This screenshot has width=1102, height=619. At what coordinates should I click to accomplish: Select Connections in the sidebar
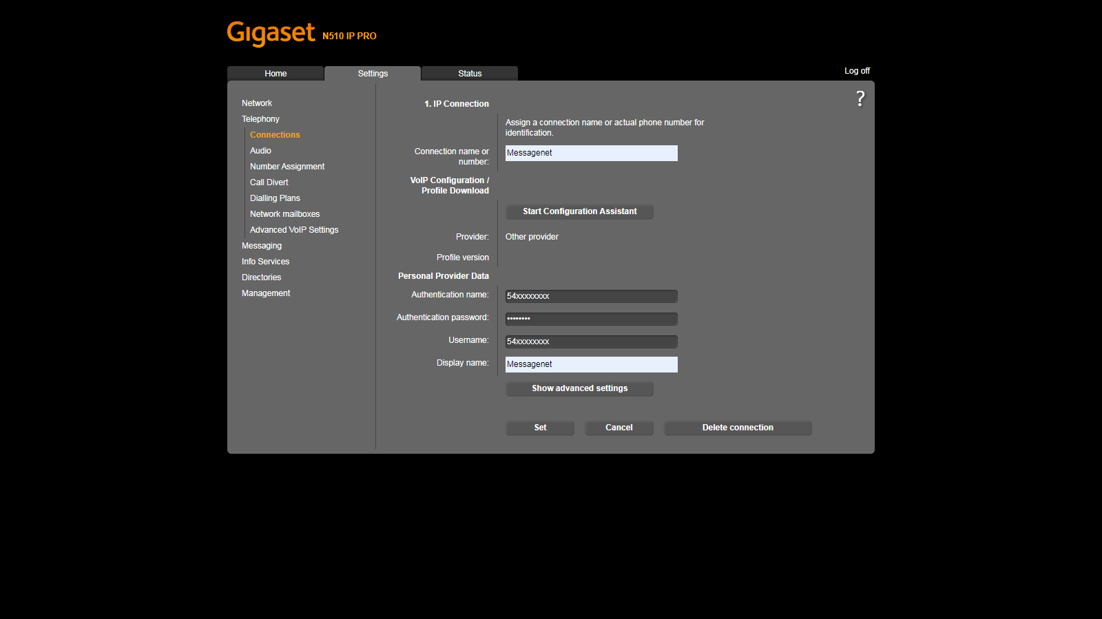pyautogui.click(x=275, y=135)
